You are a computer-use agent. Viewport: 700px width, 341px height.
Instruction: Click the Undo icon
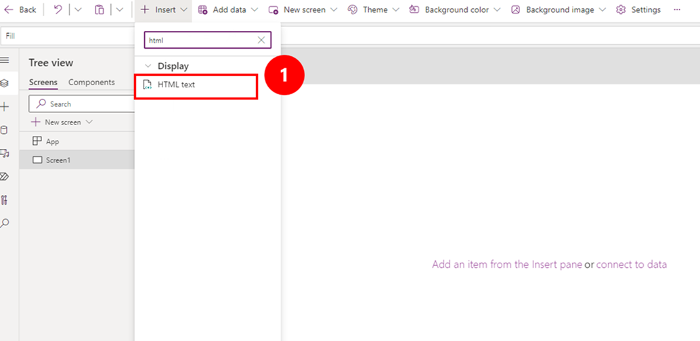(x=58, y=10)
